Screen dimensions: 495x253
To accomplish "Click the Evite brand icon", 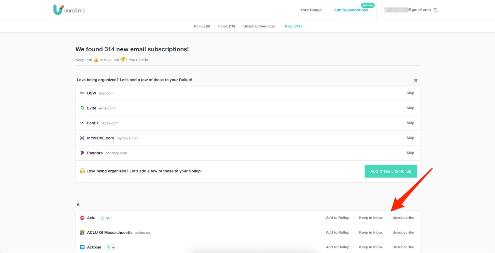I will 82,108.
